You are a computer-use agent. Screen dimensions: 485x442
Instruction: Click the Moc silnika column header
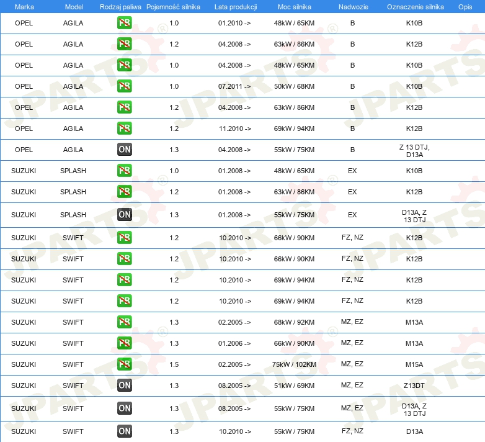point(295,7)
